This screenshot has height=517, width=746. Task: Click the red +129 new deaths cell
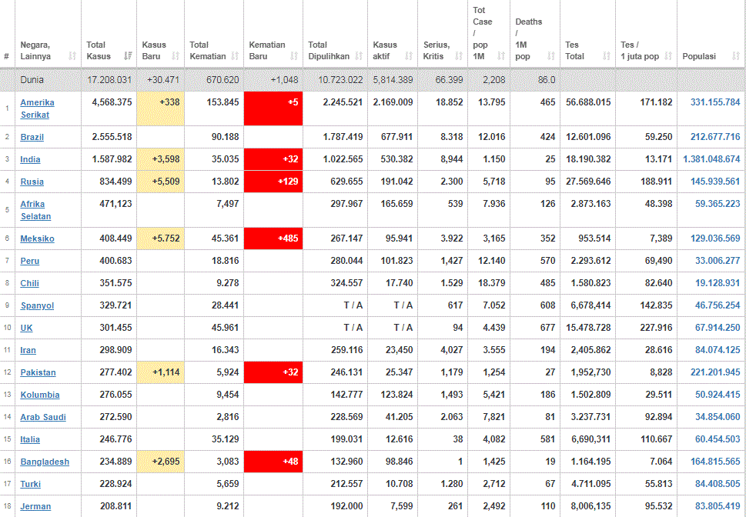click(x=273, y=182)
